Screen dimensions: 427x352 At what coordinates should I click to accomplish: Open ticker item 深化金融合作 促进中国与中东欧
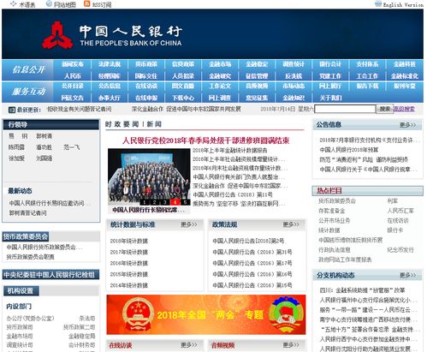[x=187, y=109]
